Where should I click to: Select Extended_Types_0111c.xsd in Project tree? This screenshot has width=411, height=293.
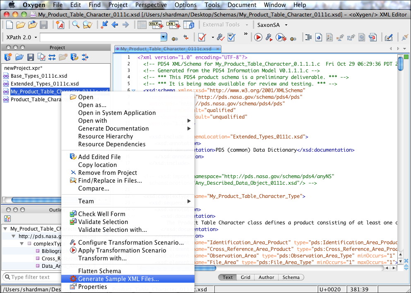pos(45,84)
